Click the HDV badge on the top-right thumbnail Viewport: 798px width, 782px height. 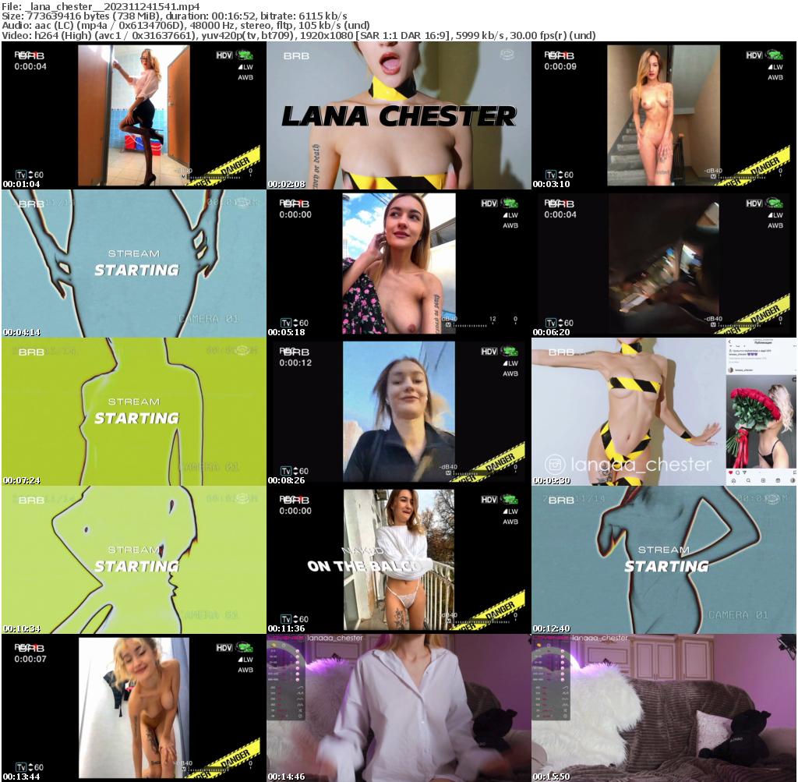click(754, 55)
